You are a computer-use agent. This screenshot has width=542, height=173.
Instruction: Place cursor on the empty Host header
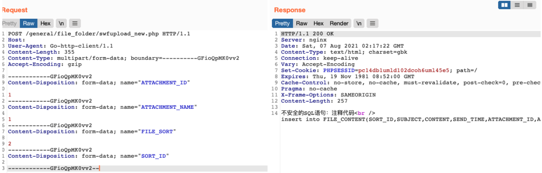27,40
